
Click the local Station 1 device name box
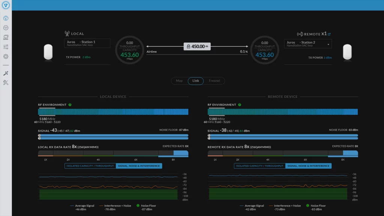click(x=87, y=43)
